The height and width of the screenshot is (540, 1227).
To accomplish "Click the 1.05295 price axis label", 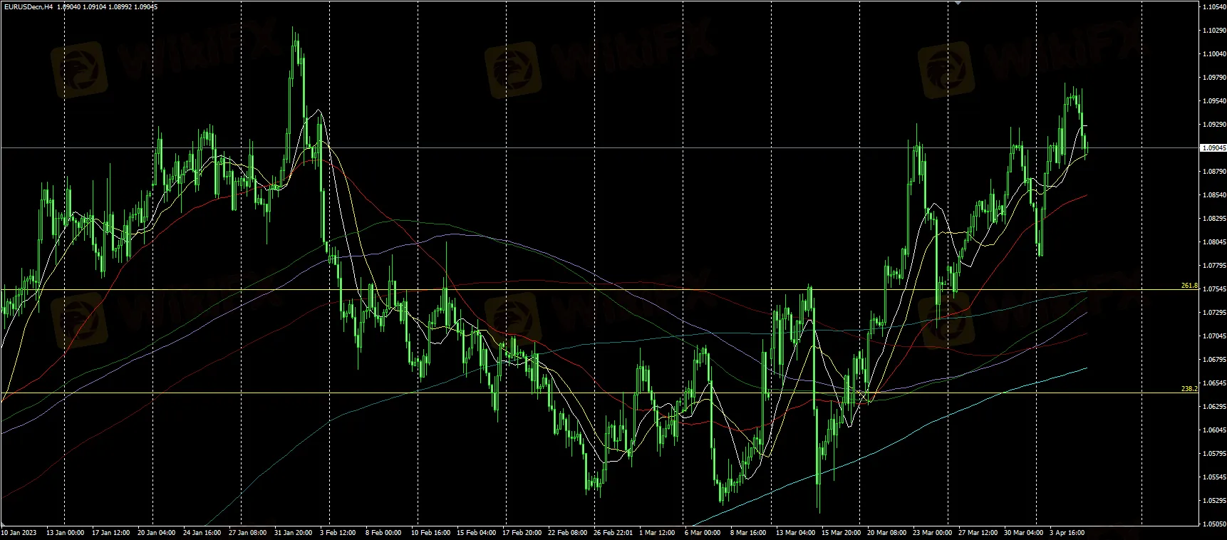I will point(1213,501).
